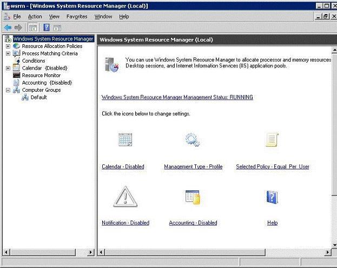Select Windows System Resource Manager root node
Viewport: 337px width, 268px height.
54,39
